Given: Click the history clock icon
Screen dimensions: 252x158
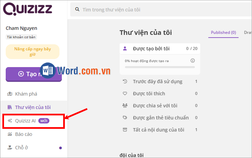Looking at the screenshot, I should click(125, 82).
